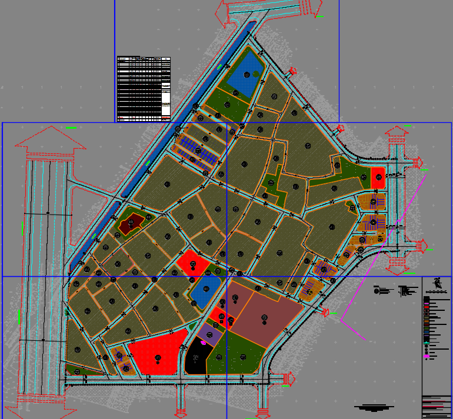Click the blue pond in the map center
Image resolution: width=453 pixels, height=419 pixels.
click(x=205, y=290)
